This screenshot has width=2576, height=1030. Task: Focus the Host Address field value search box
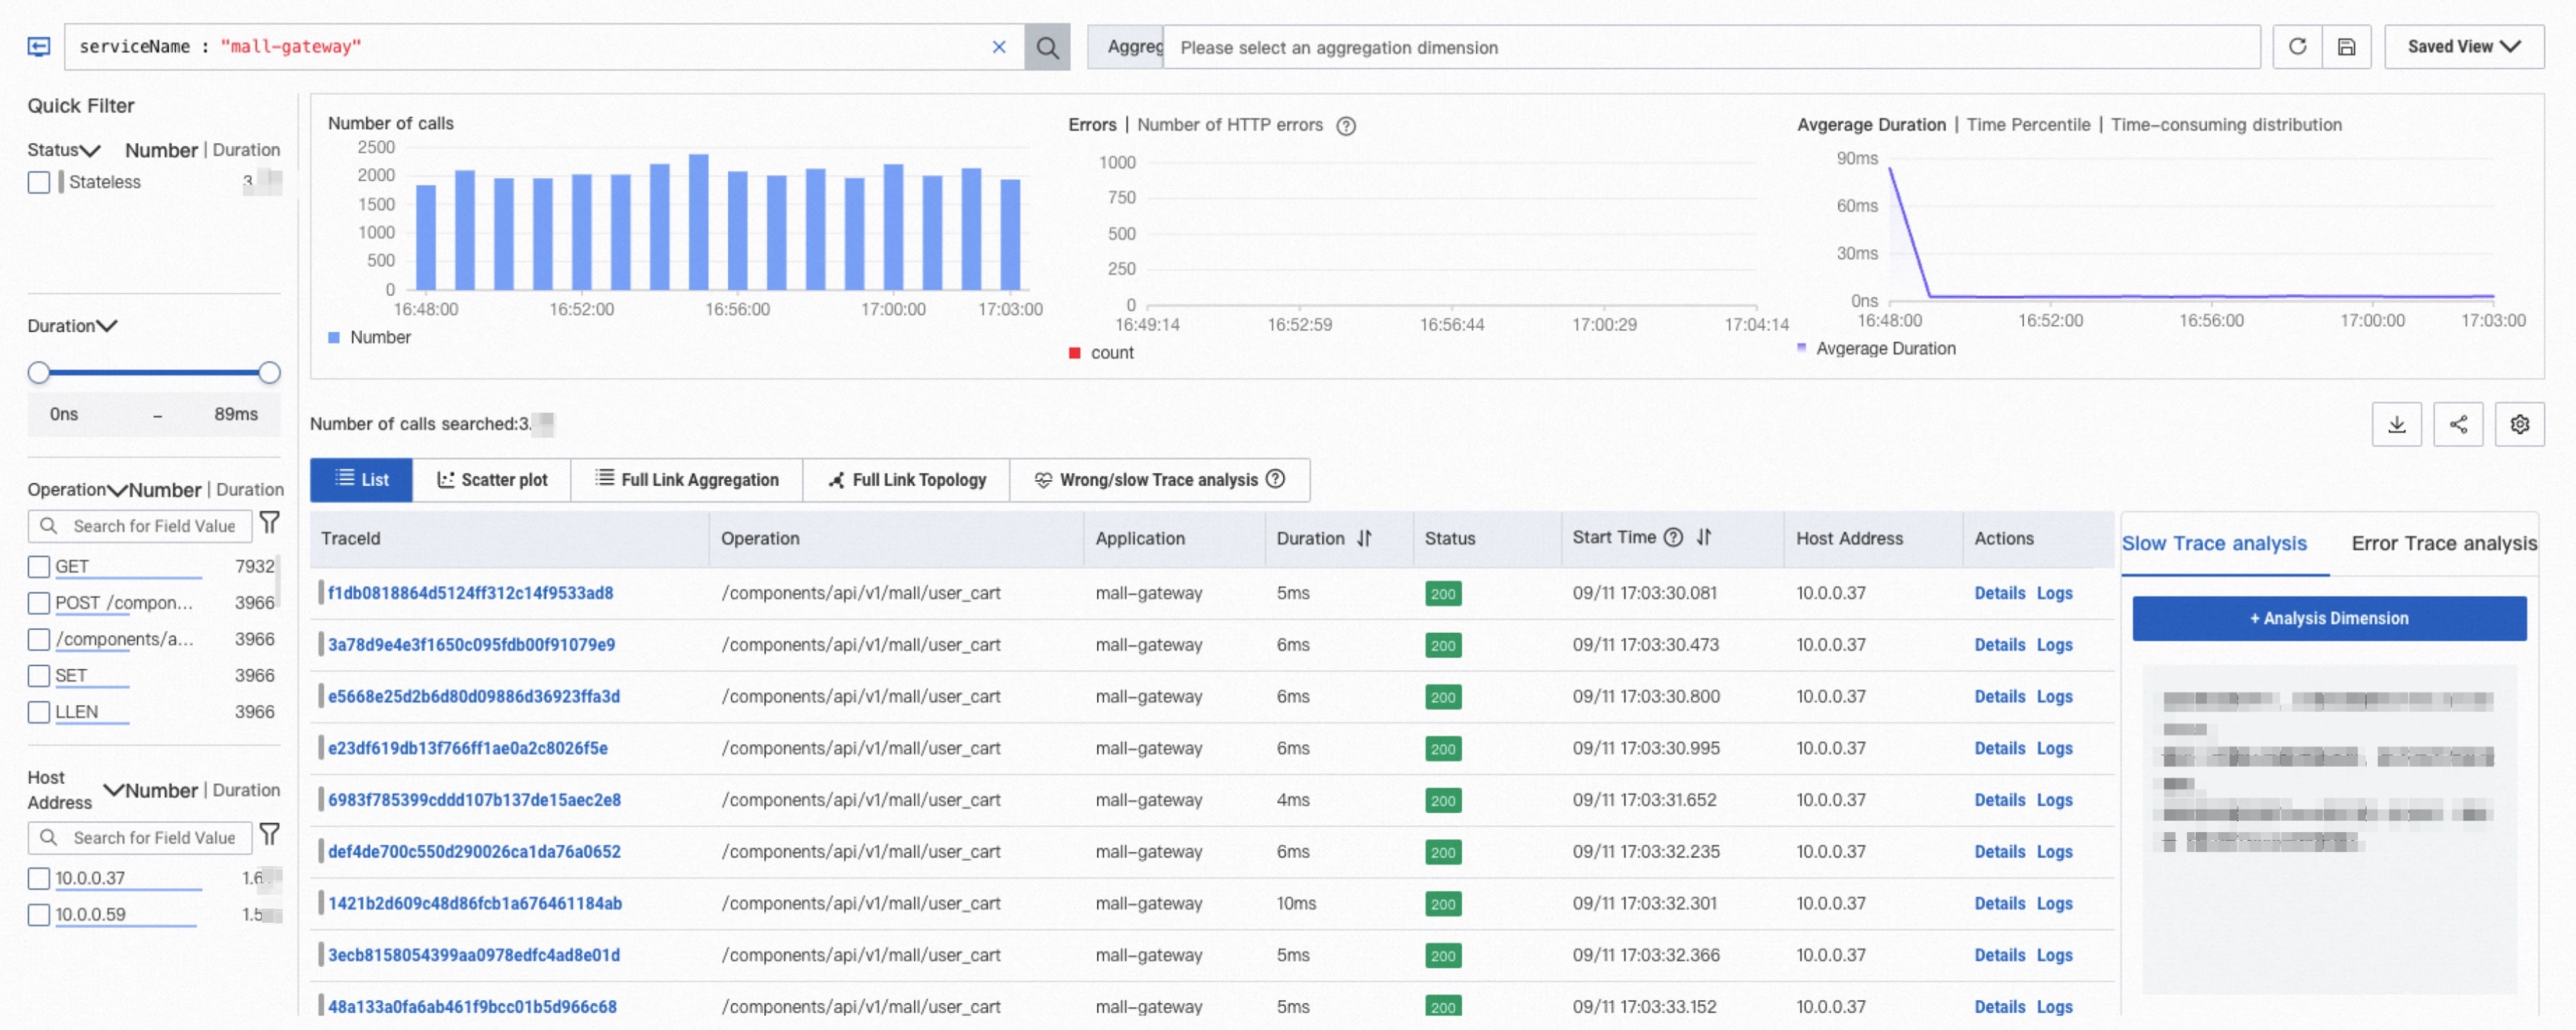140,837
